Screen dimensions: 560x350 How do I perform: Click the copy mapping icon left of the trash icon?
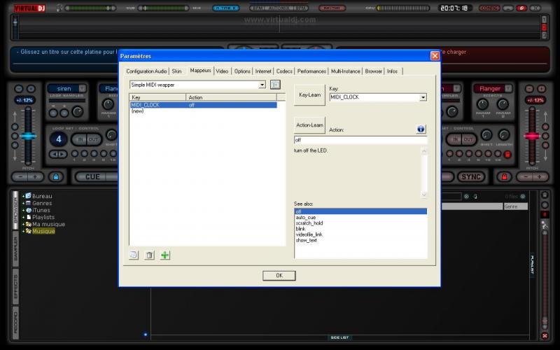[133, 255]
